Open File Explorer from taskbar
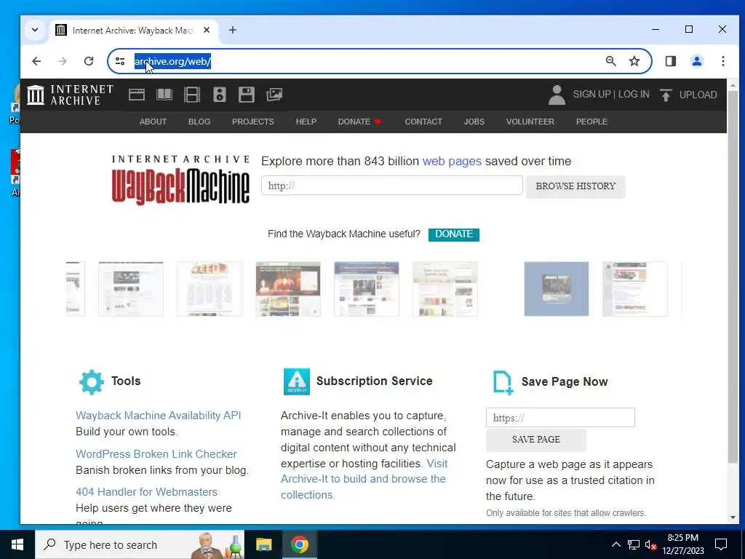 263,544
